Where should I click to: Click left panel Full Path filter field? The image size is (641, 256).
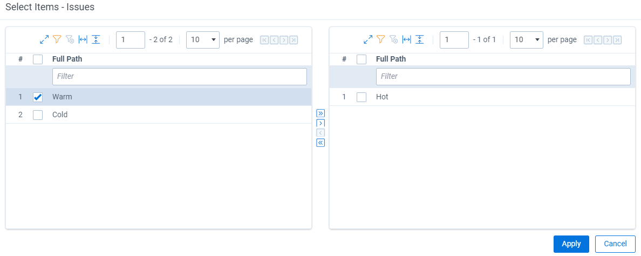point(180,77)
